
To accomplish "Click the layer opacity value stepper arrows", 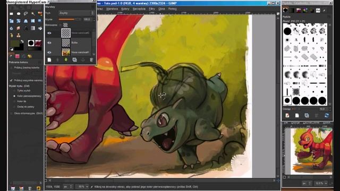I will [x=94, y=19].
